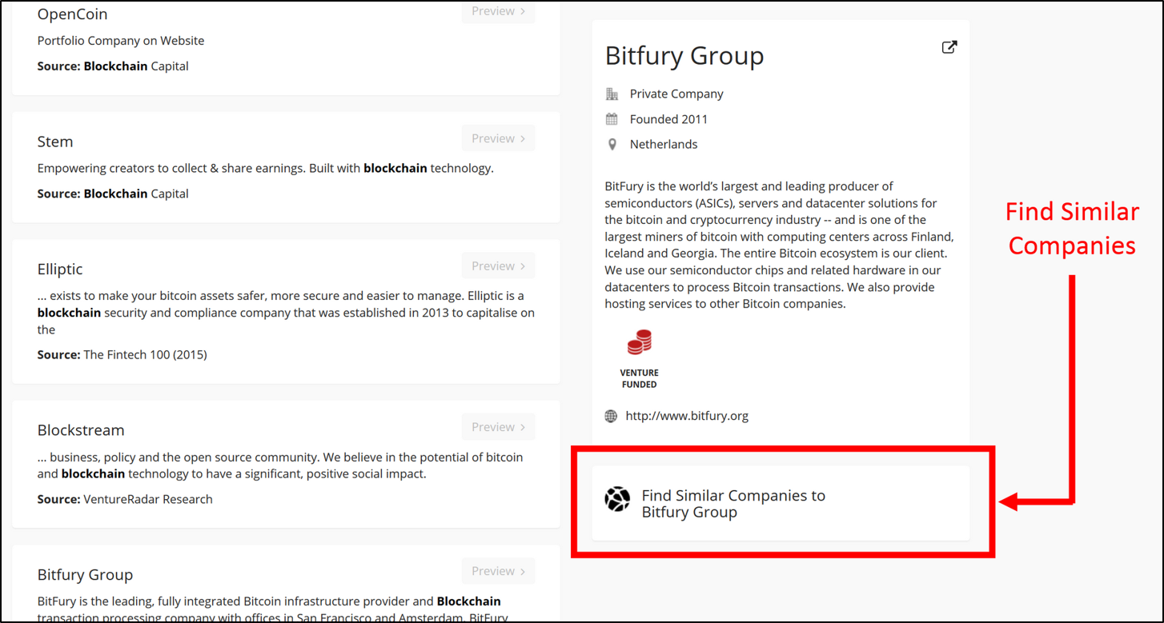Image resolution: width=1164 pixels, height=623 pixels.
Task: Click the BitFury description paragraph in detail panel
Action: (x=780, y=245)
